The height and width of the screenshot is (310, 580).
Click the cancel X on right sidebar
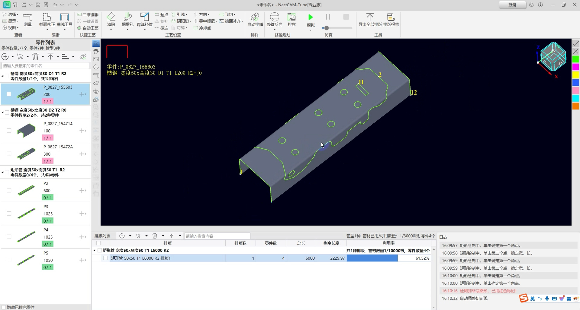click(x=576, y=51)
